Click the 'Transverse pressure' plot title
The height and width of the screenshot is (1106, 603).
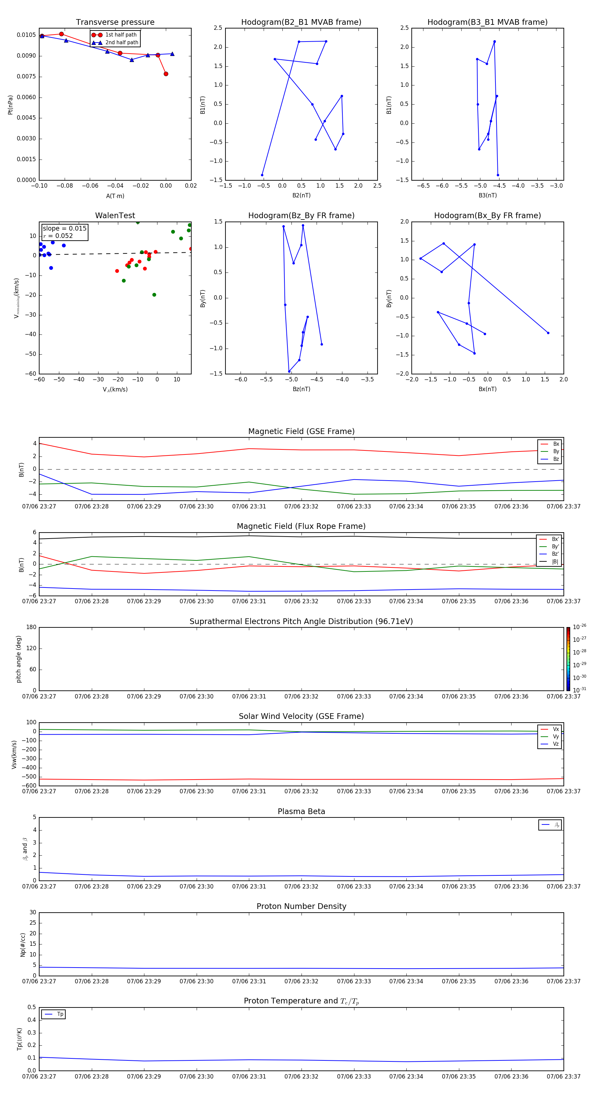115,22
